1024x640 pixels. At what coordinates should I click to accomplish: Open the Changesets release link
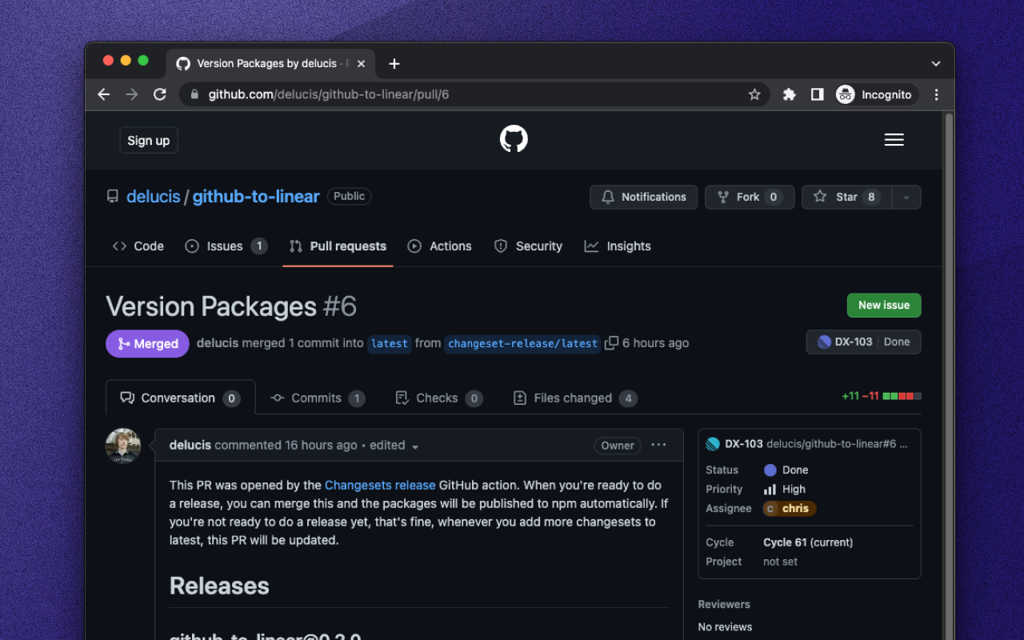380,485
